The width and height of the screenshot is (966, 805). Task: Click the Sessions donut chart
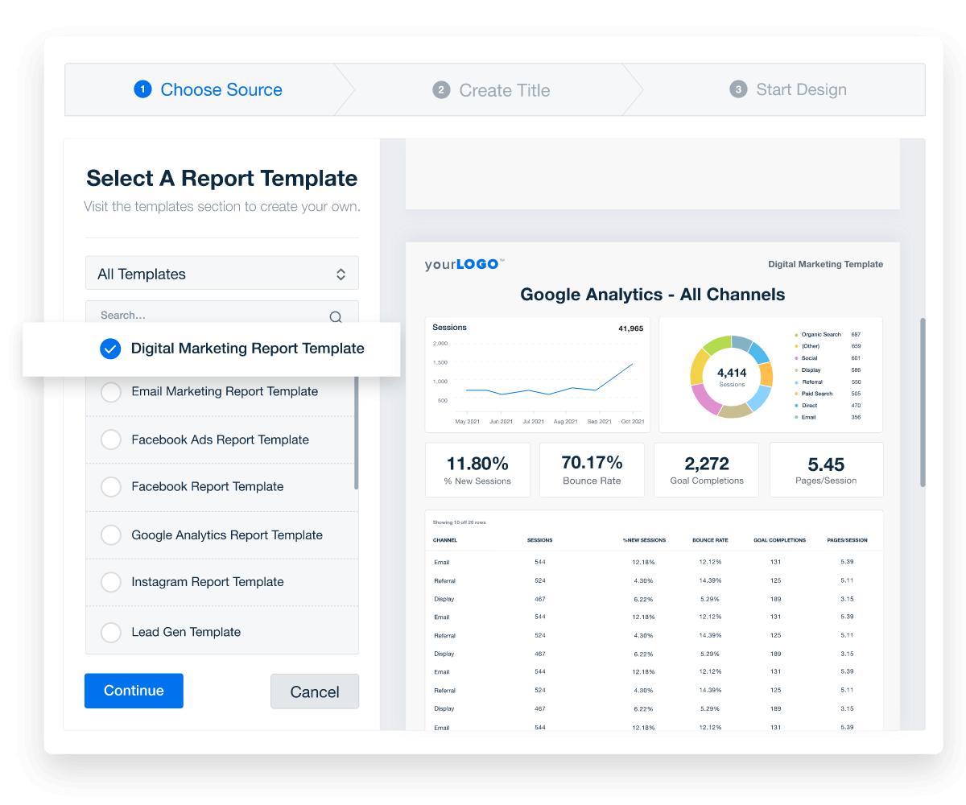pyautogui.click(x=733, y=375)
